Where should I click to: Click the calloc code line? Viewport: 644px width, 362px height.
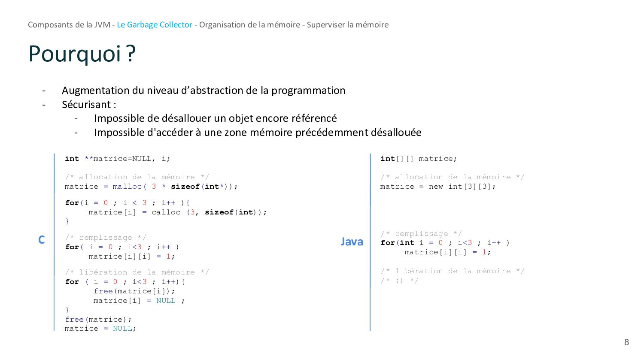coord(178,212)
